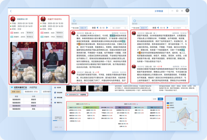The image size is (207, 140).
Task: Open the first streamer's video thumbnail
Action: (x=24, y=62)
